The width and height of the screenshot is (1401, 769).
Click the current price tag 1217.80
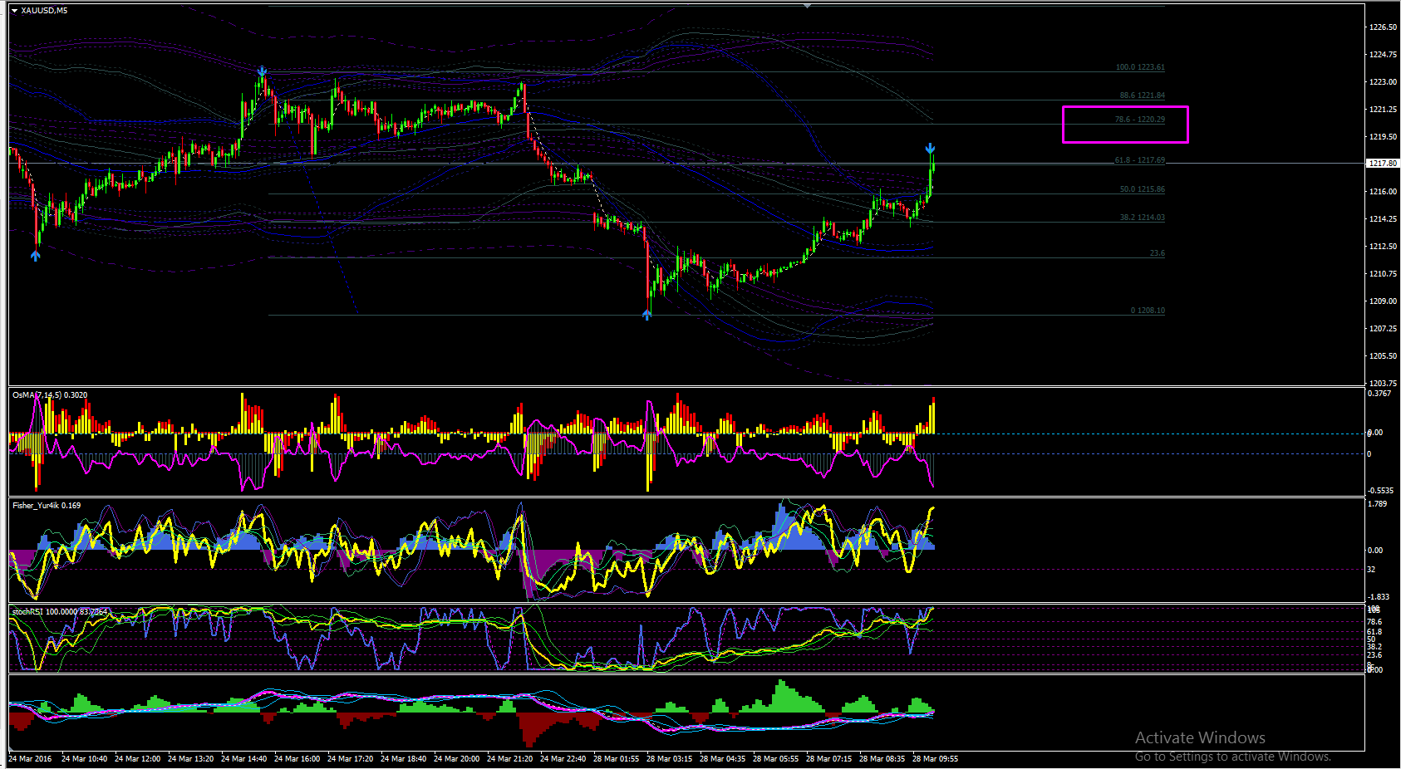(x=1383, y=164)
